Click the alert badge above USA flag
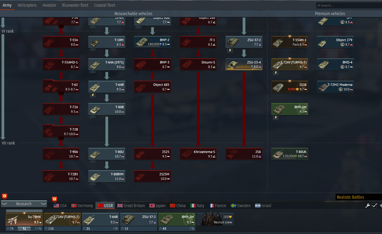This screenshot has width=382, height=234. click(54, 199)
